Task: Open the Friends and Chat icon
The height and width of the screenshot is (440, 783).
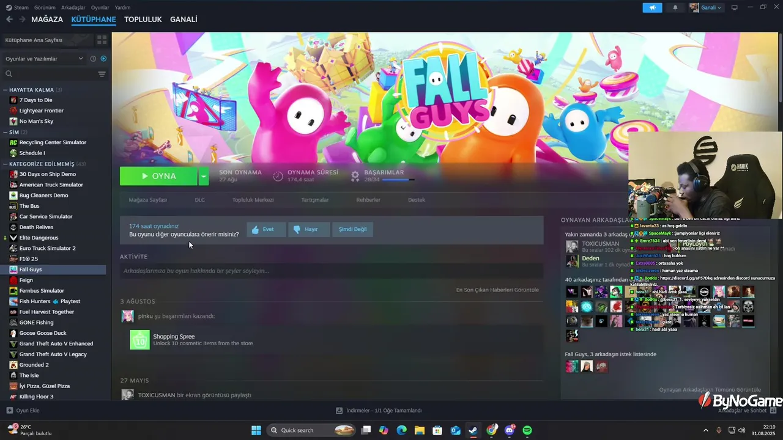Action: (773, 411)
